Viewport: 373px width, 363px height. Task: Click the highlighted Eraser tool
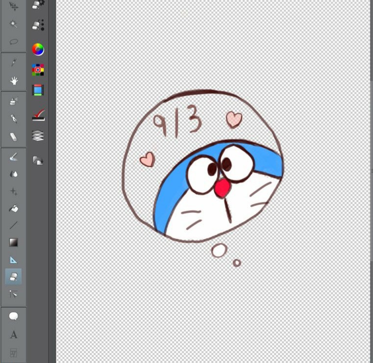(x=14, y=277)
